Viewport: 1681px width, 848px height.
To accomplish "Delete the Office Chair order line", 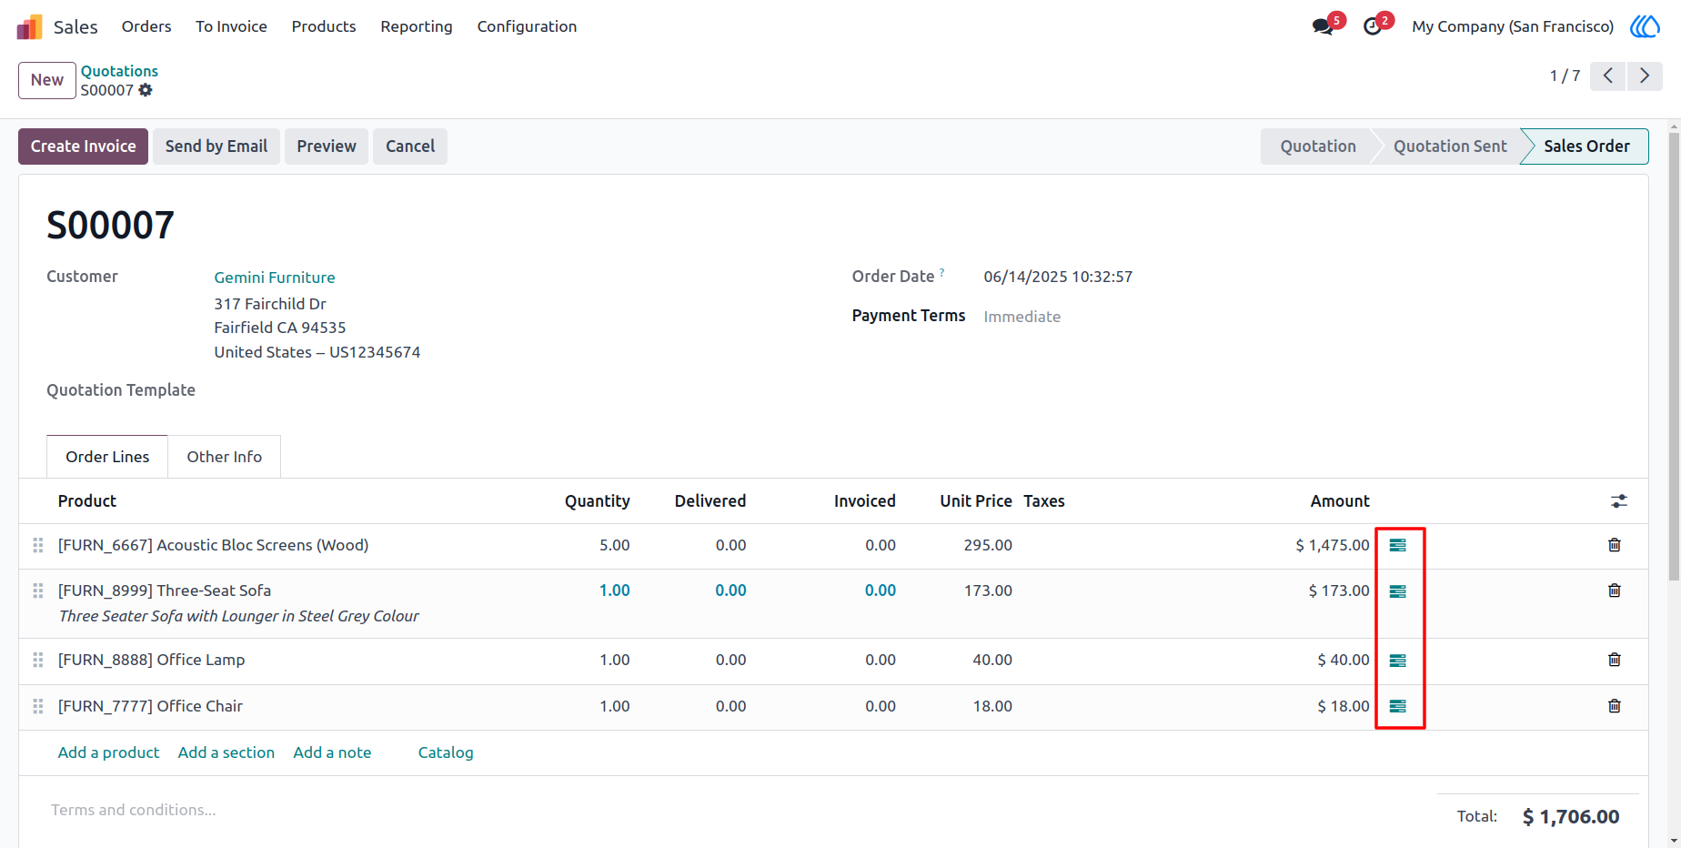I will click(1615, 706).
